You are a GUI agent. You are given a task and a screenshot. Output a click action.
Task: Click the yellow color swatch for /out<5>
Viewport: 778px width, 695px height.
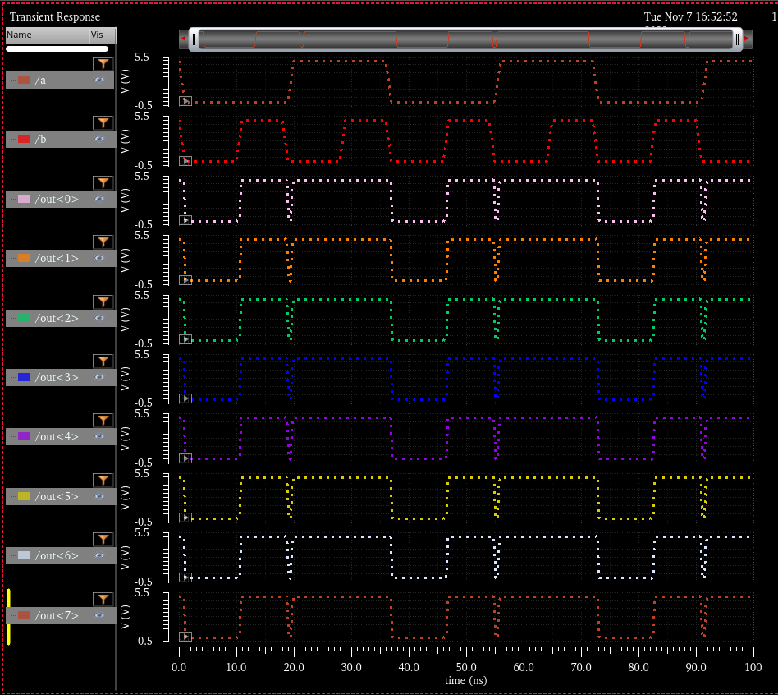coord(24,496)
